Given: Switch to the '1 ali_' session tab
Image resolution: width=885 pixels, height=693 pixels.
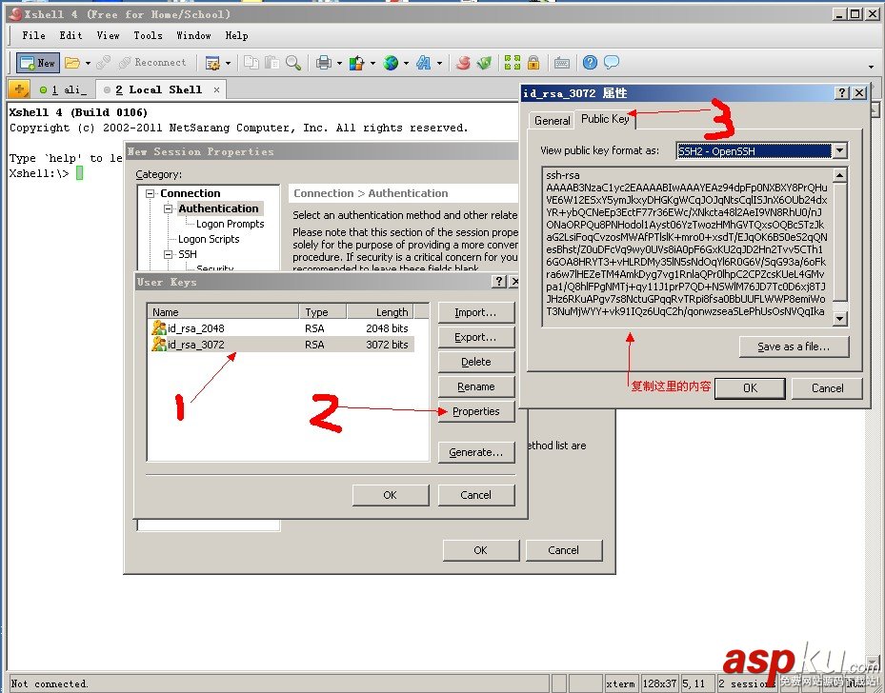Looking at the screenshot, I should tap(63, 89).
